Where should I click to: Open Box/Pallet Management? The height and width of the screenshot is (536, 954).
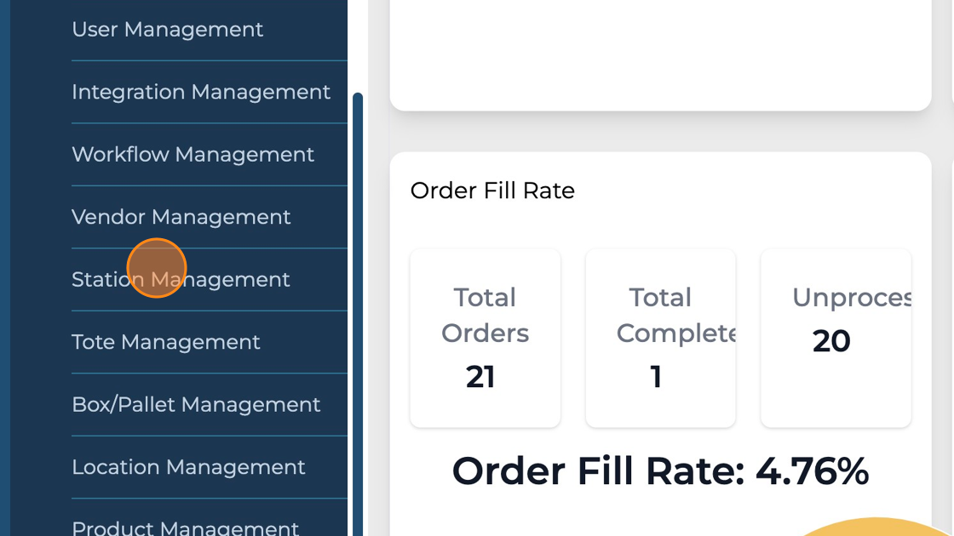pyautogui.click(x=196, y=404)
